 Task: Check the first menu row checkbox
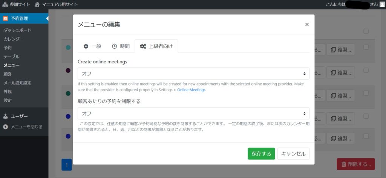click(x=366, y=48)
